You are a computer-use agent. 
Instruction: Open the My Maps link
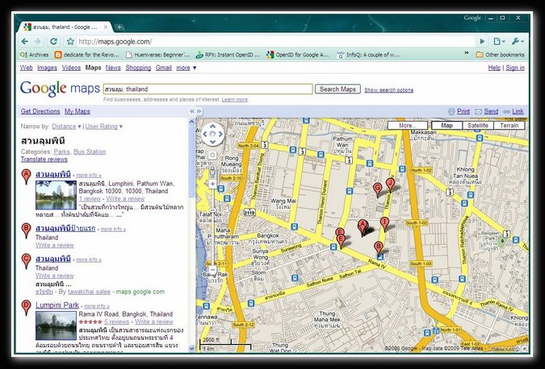point(78,111)
